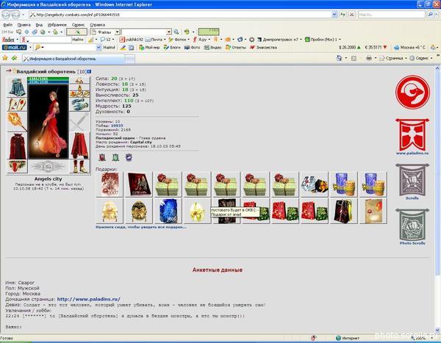The image size is (441, 343).
Task: Open Знакомства on the mail.ru toolbar
Action: 264,48
